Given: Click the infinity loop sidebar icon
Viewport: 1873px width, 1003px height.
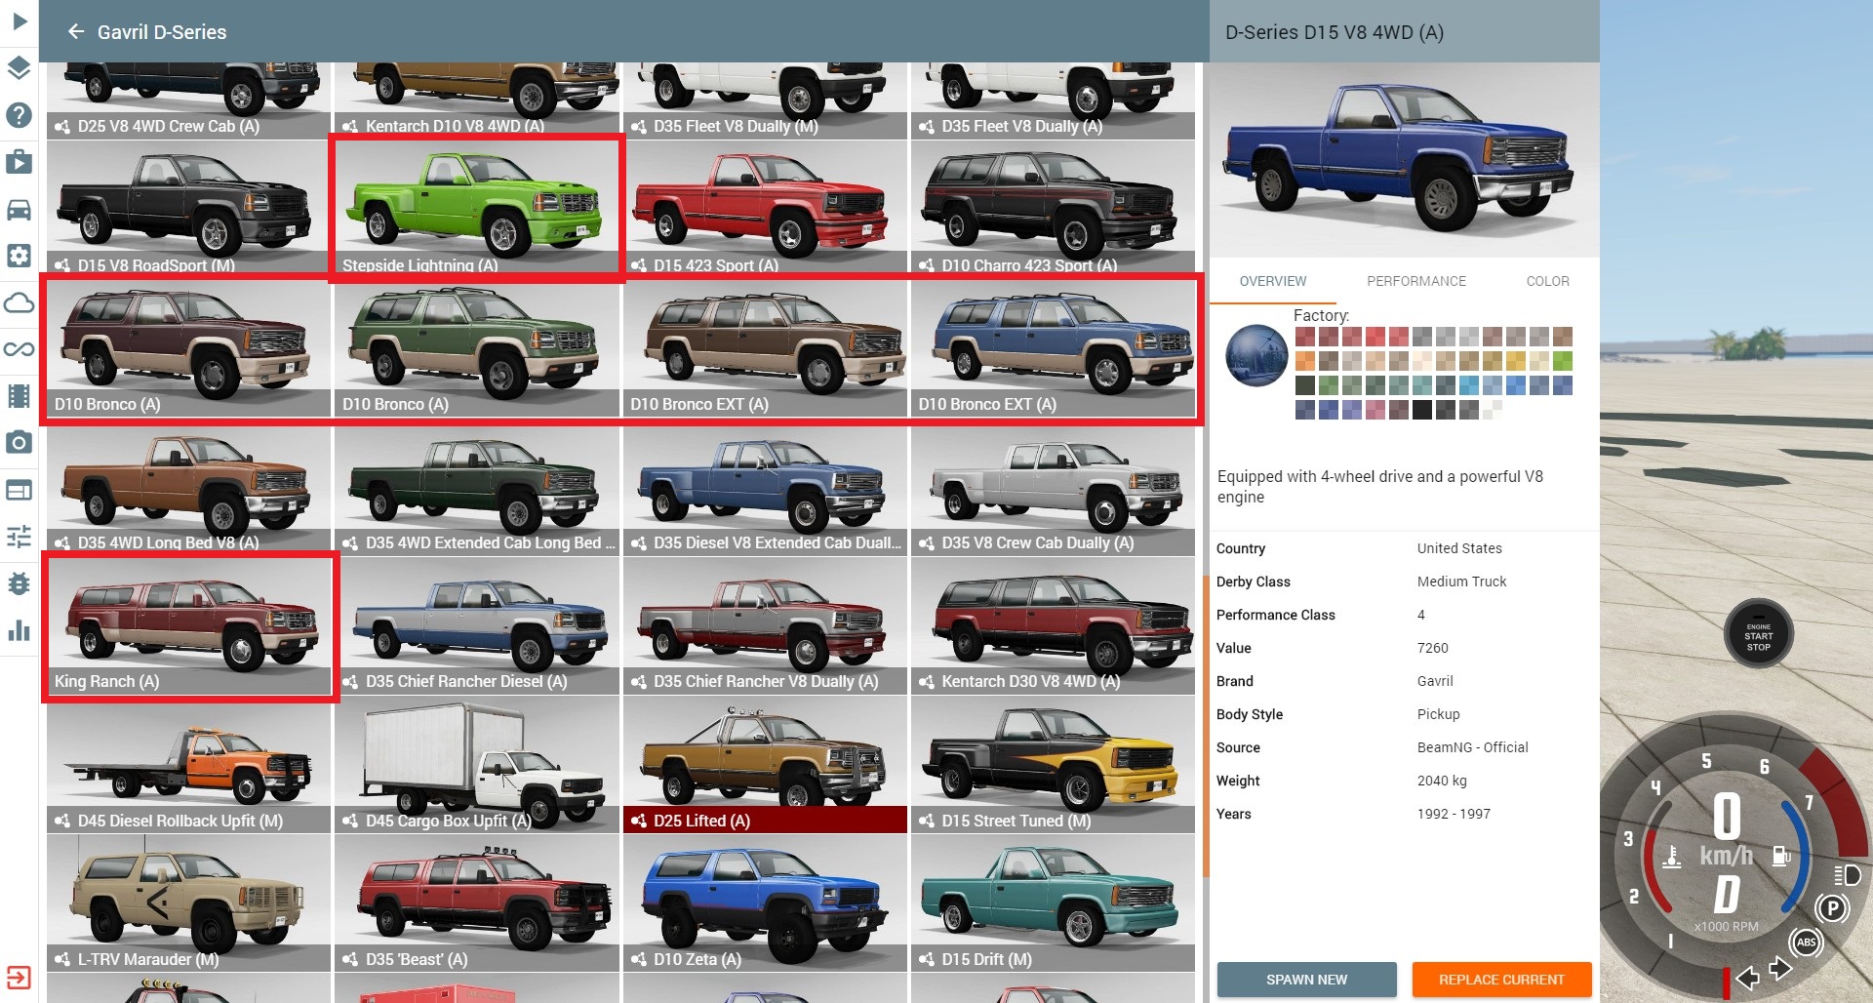Looking at the screenshot, I should [x=19, y=349].
